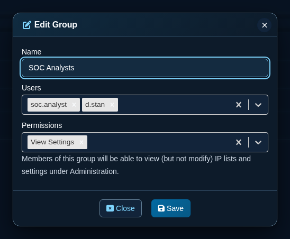Click the permissions help description text
Screen dimensions: 290x239
point(136,165)
